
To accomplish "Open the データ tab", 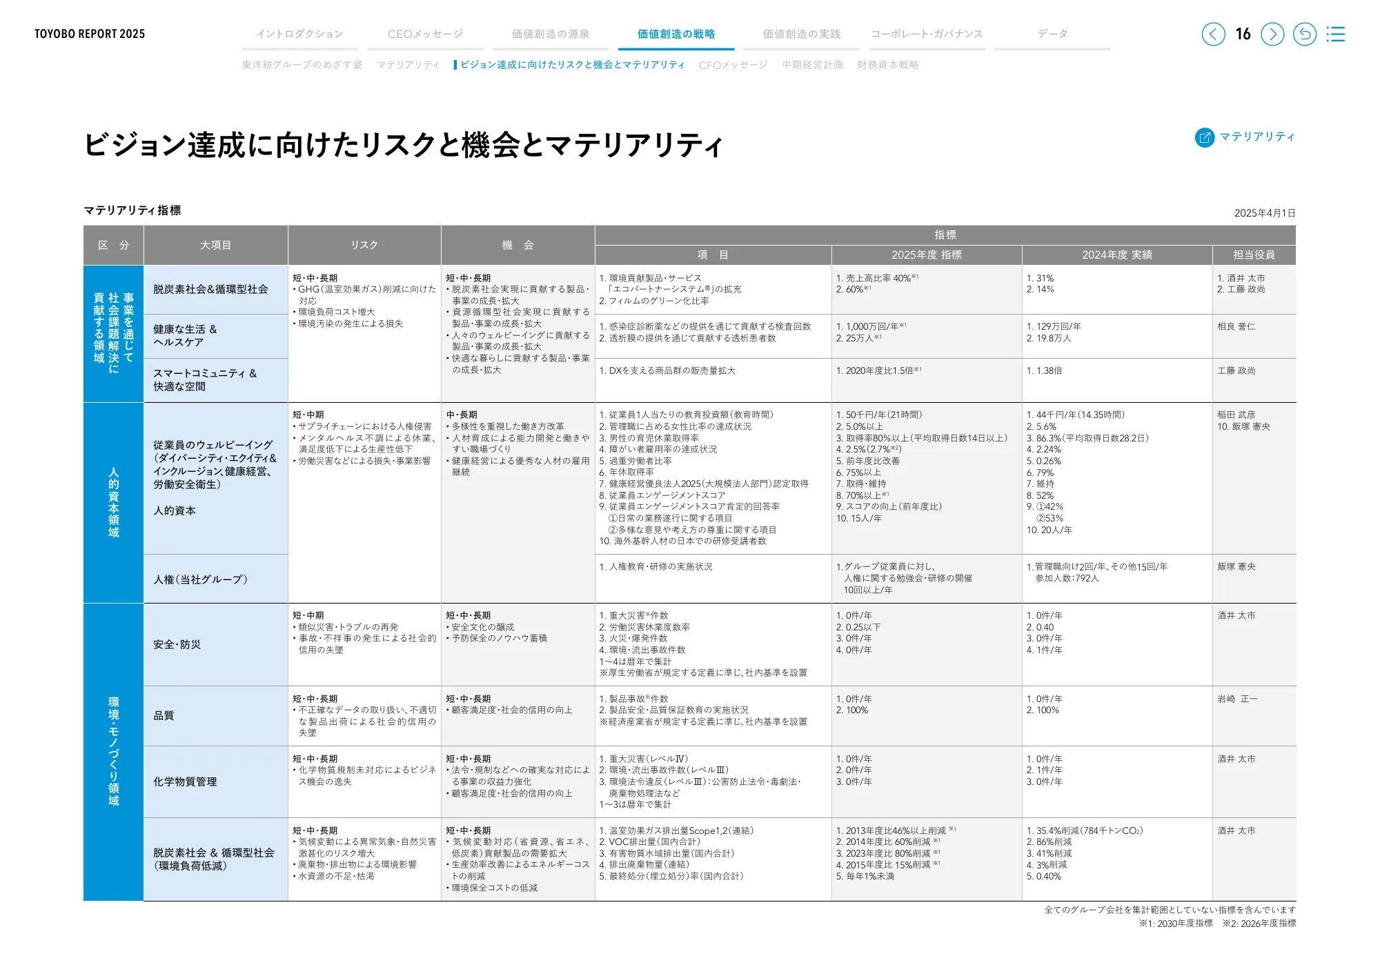I will point(1052,34).
